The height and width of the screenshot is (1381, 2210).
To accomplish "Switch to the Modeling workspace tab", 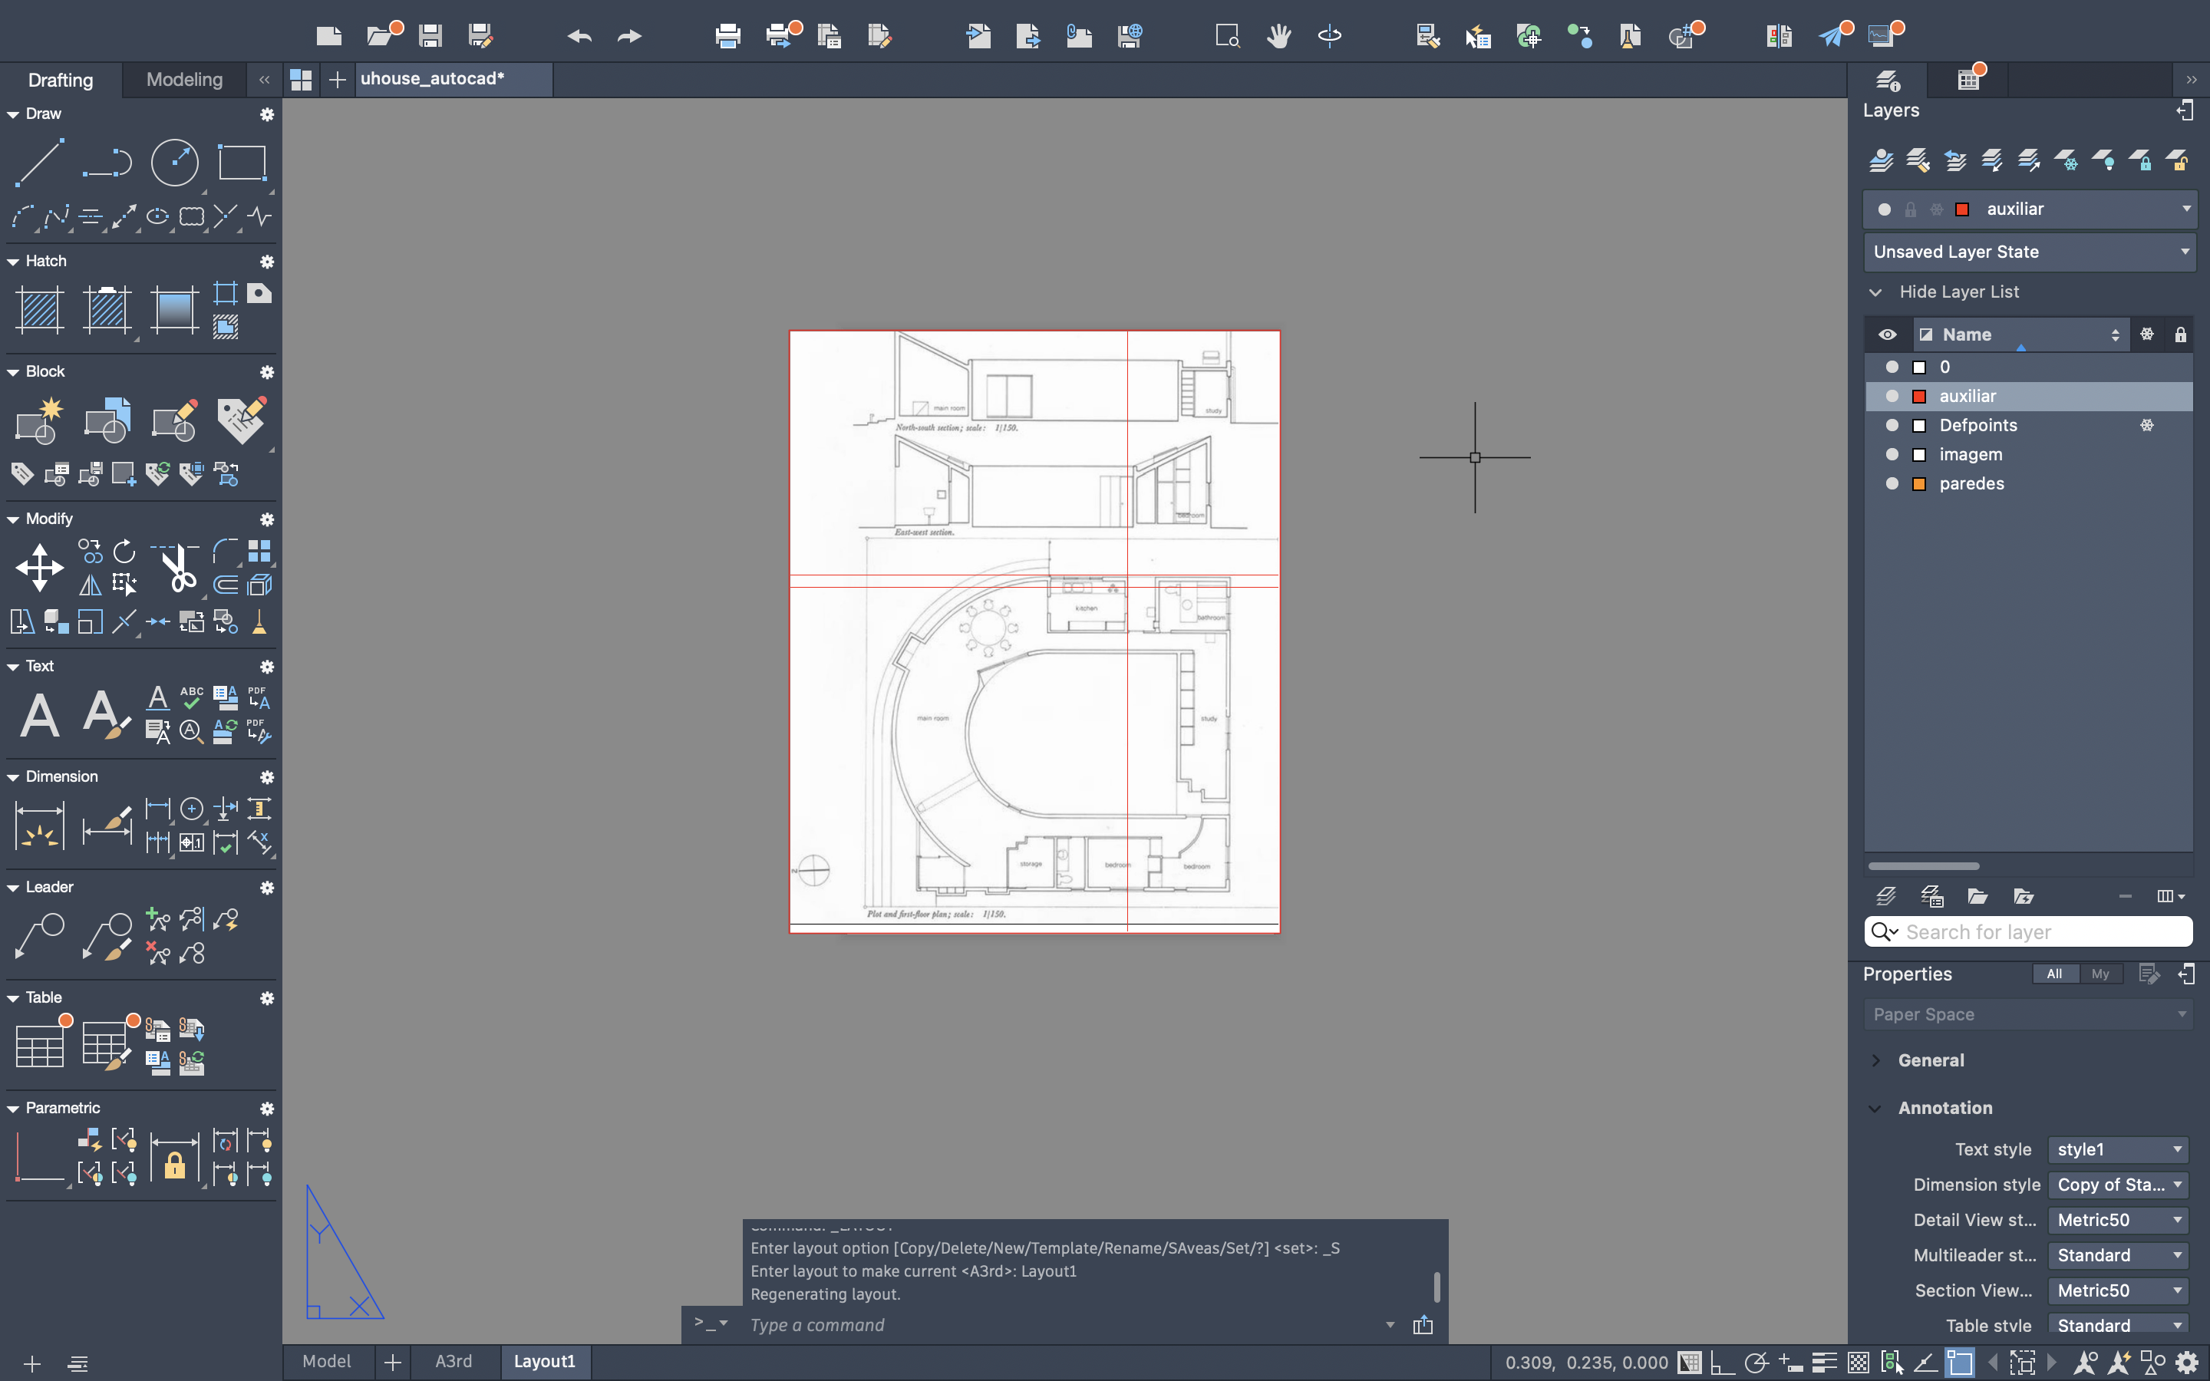I will click(x=183, y=80).
